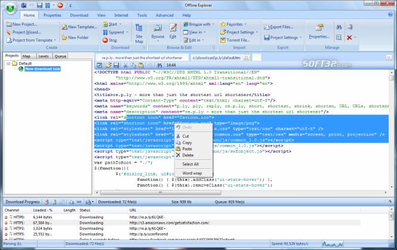Click the red X icon in the Download Progress toolbar
This screenshot has height=250, width=397.
point(47,202)
